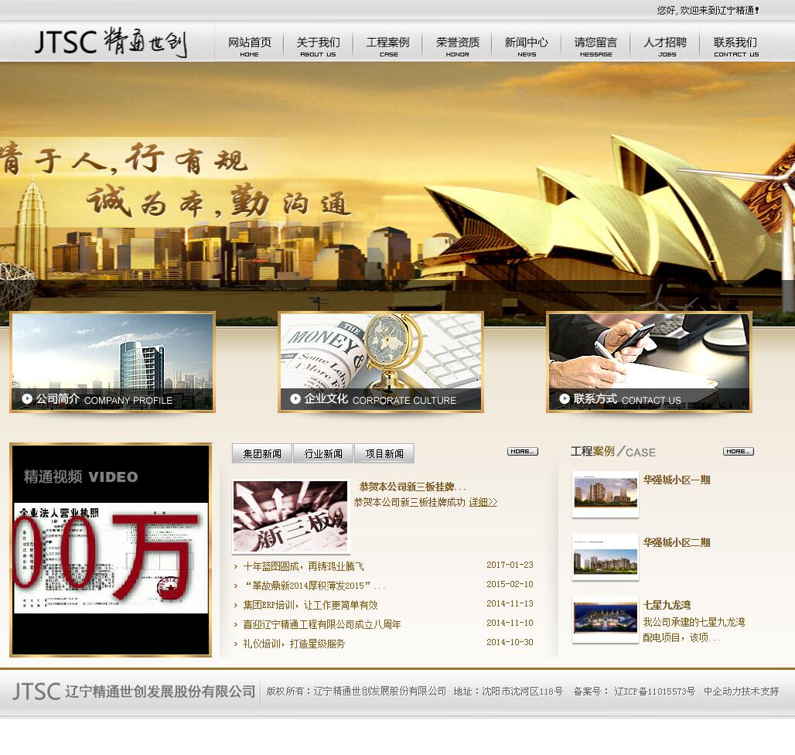Switch to the 行业新闻 tab
The width and height of the screenshot is (795, 755).
coord(323,453)
